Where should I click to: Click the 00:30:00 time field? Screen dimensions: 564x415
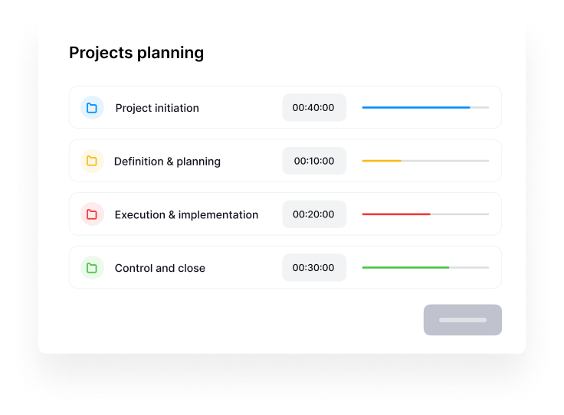pos(313,268)
